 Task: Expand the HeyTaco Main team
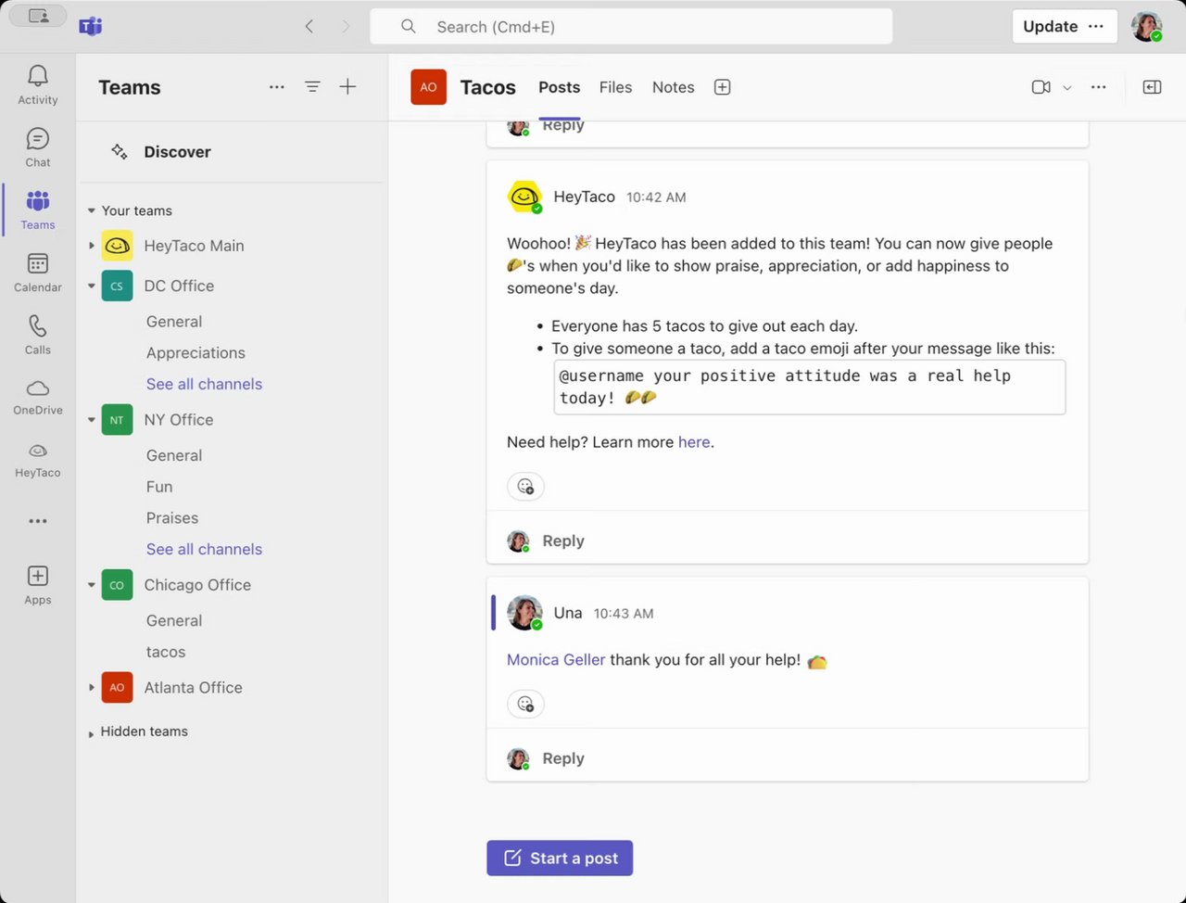pyautogui.click(x=92, y=246)
